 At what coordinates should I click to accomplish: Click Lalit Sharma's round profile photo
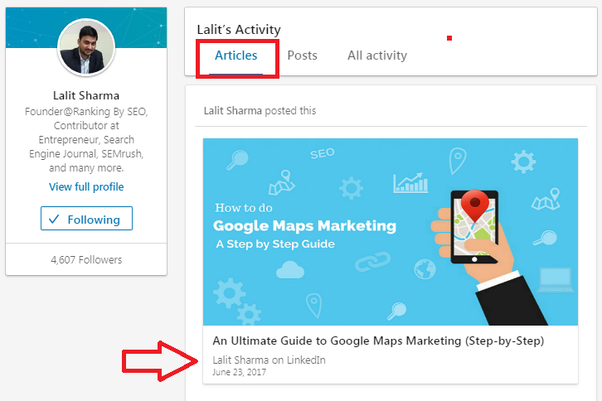tap(86, 47)
